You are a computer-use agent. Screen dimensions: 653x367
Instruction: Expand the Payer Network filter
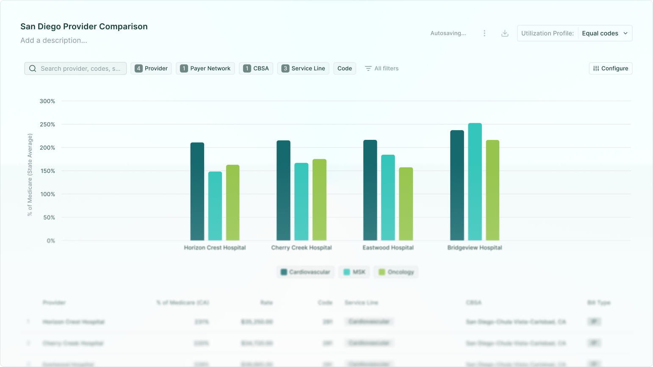(x=205, y=68)
